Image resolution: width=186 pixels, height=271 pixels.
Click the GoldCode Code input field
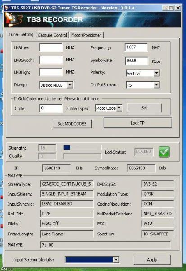[51, 108]
